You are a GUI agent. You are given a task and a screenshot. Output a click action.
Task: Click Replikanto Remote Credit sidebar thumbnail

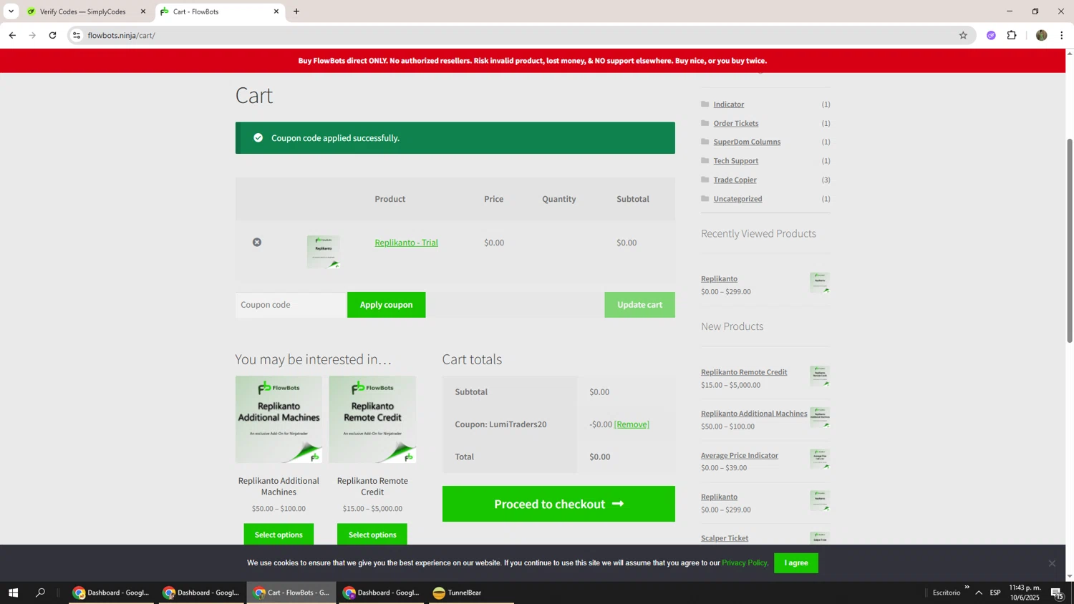(820, 376)
